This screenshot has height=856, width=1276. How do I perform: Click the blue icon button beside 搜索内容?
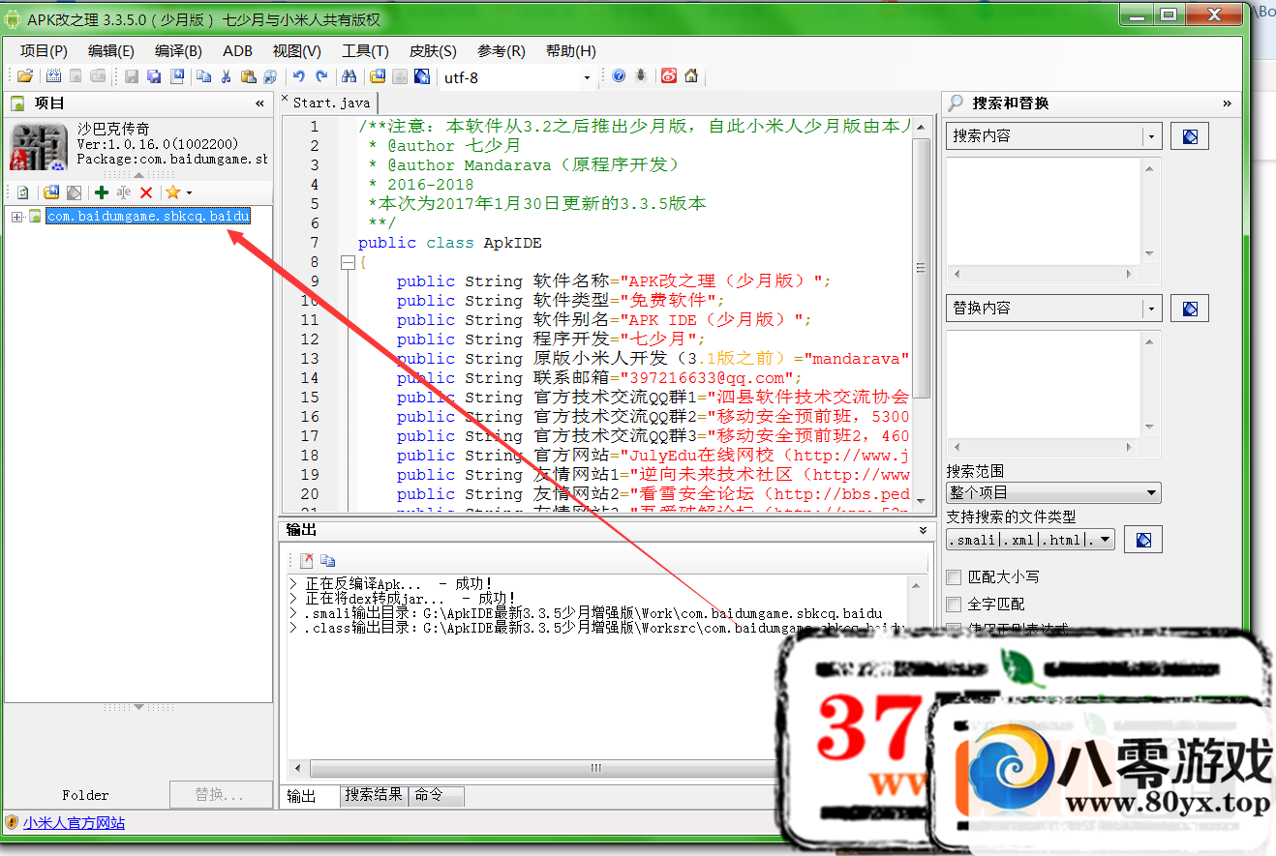click(1190, 136)
